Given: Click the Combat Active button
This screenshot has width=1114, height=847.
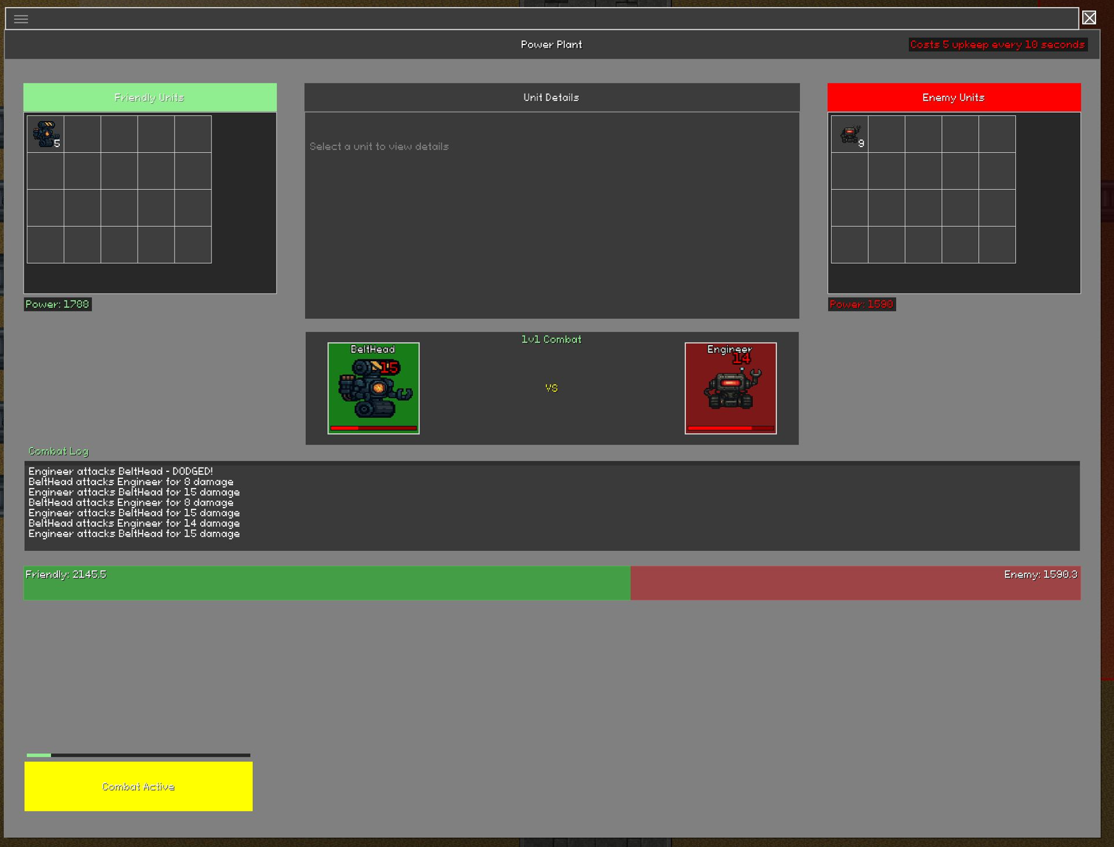Looking at the screenshot, I should [138, 786].
